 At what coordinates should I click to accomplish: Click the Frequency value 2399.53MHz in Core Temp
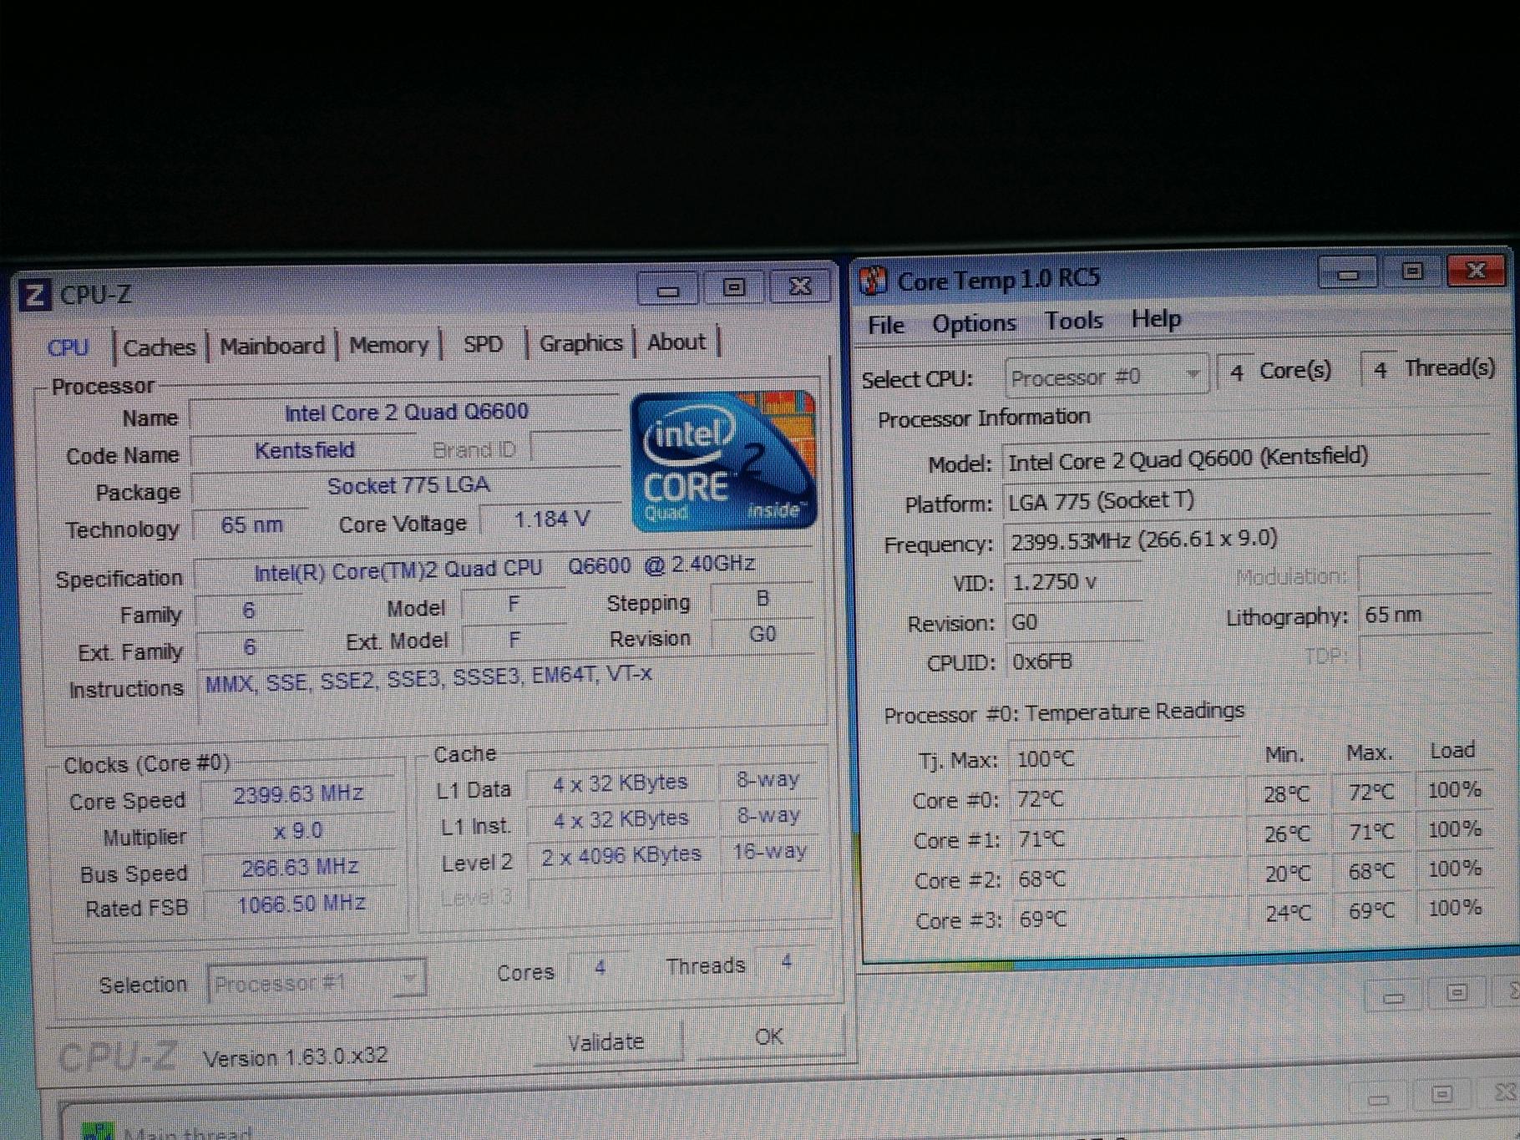point(1143,540)
